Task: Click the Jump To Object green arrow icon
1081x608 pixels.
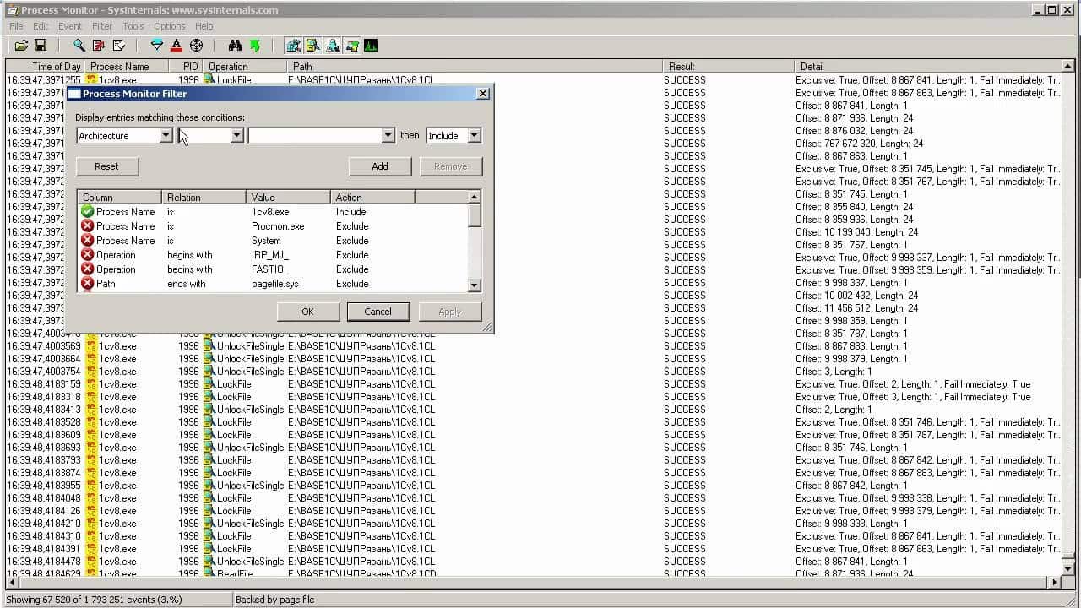Action: 254,46
